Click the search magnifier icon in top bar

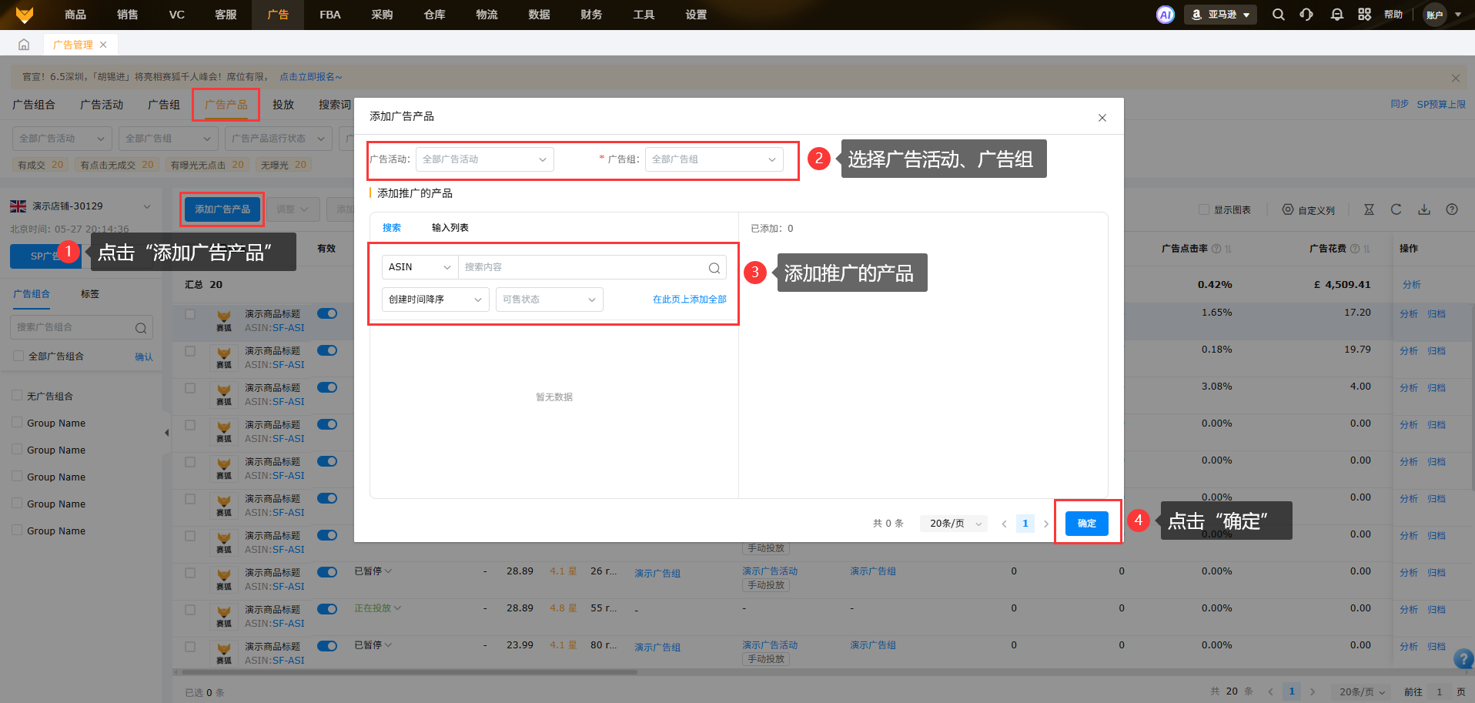click(x=1278, y=15)
